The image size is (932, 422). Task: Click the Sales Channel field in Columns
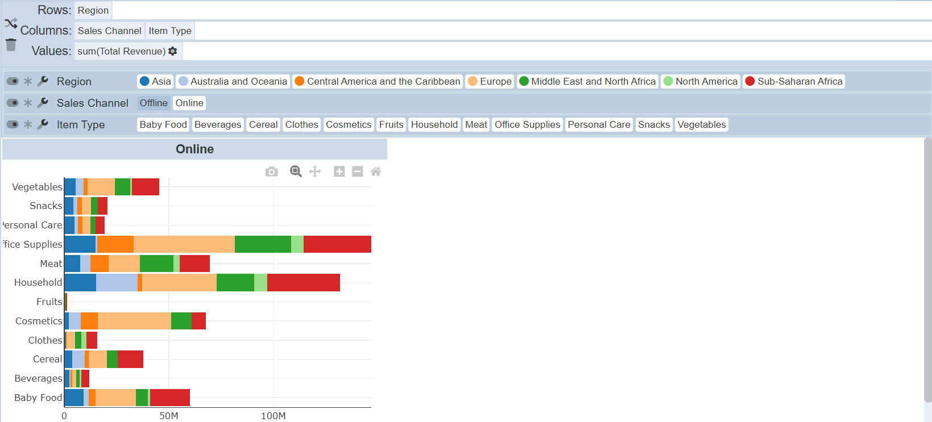[109, 31]
